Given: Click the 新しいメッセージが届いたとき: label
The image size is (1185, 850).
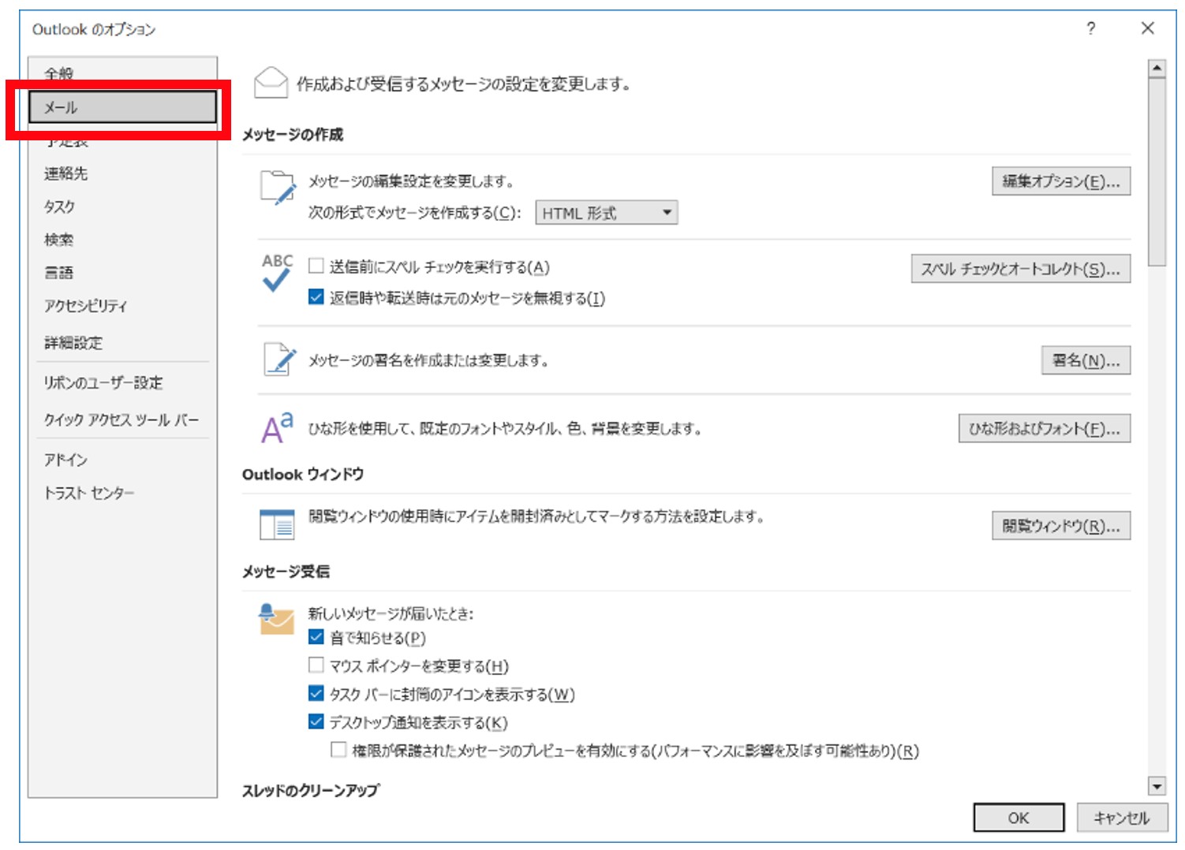Looking at the screenshot, I should [391, 613].
